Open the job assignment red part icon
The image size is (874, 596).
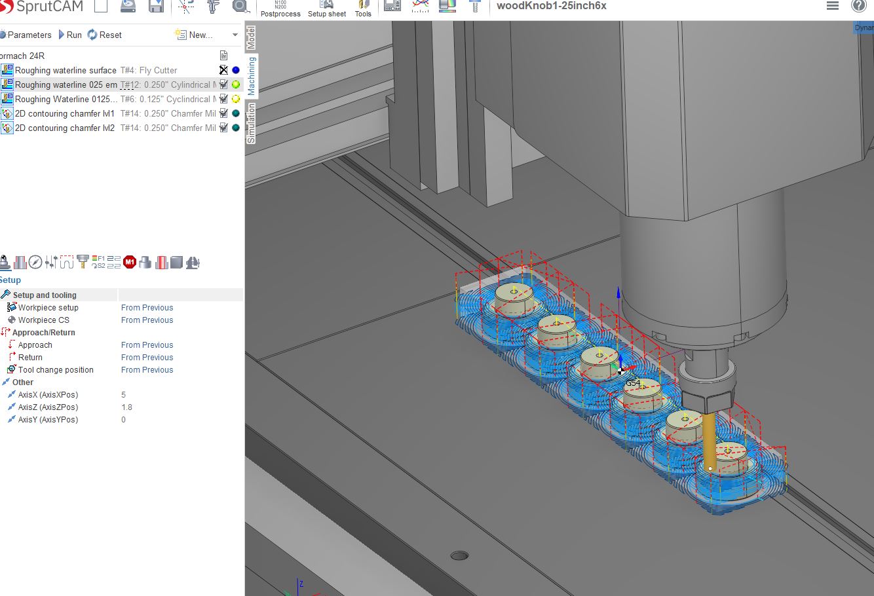pos(20,263)
